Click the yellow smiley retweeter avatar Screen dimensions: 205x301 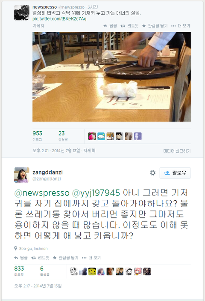(x=92, y=271)
